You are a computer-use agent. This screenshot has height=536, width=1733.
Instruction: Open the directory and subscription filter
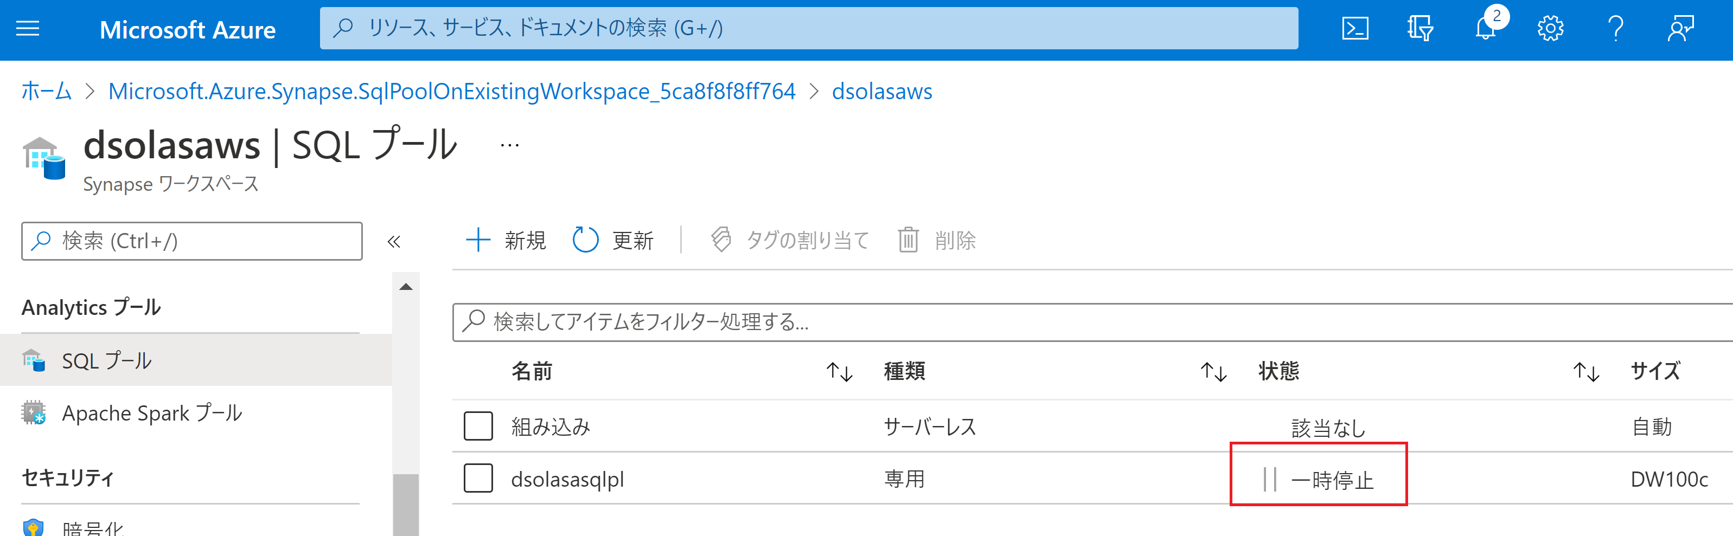point(1419,29)
